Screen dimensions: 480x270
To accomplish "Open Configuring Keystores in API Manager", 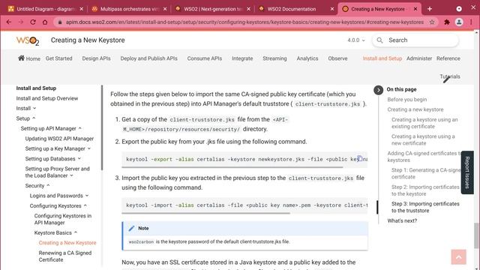I will click(x=63, y=219).
